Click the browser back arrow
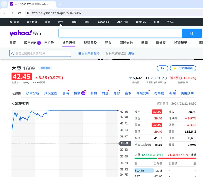The image size is (203, 177). (x=5, y=13)
